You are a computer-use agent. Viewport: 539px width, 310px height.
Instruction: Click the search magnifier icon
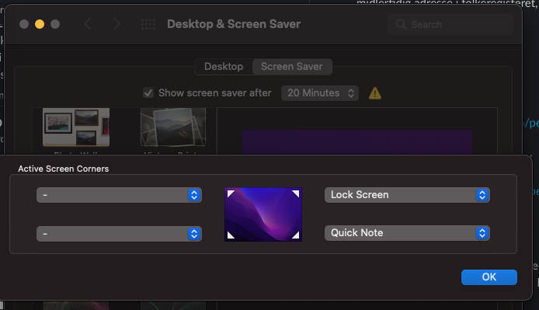(401, 24)
